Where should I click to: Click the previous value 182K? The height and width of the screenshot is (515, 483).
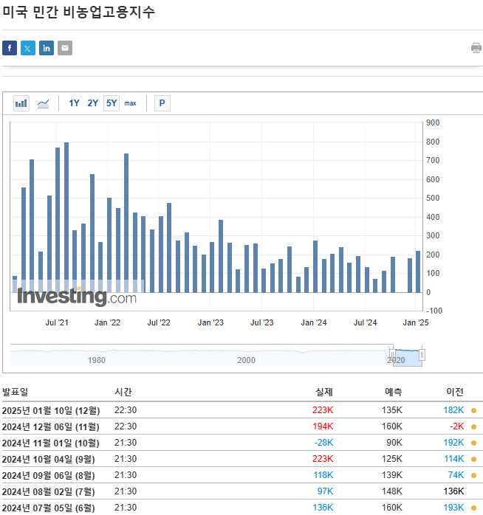[453, 410]
